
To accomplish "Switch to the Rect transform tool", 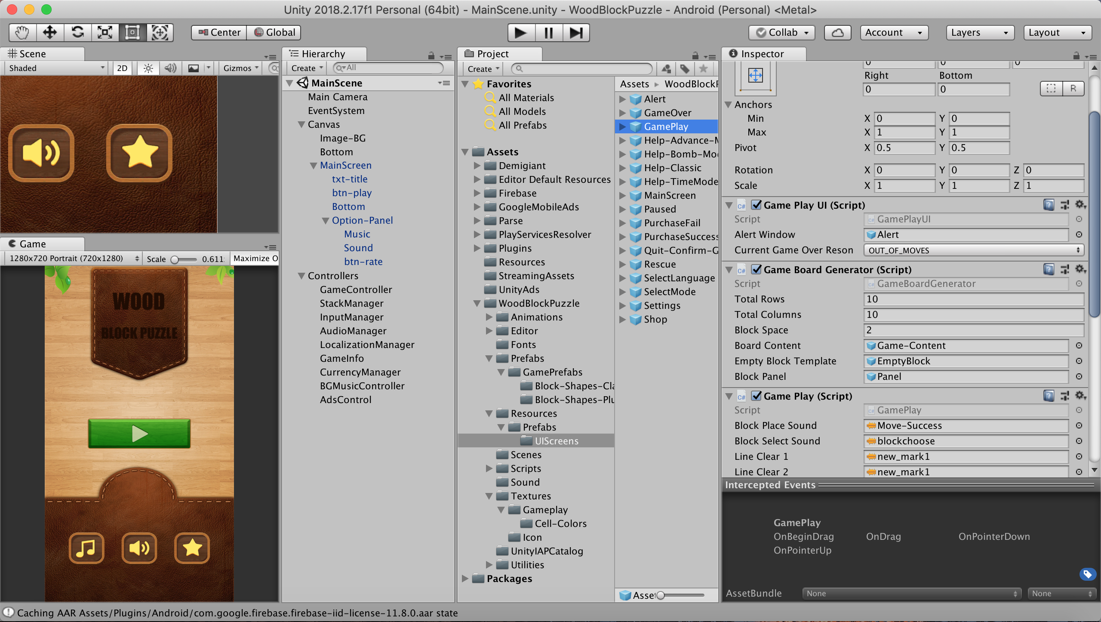I will tap(132, 32).
